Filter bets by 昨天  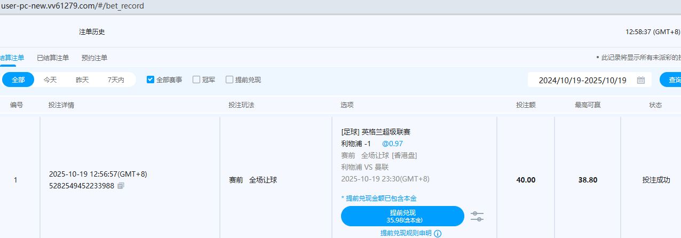(x=82, y=80)
